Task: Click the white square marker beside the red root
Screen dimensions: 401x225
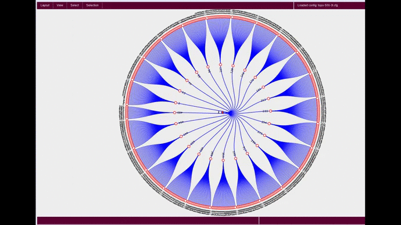Action: pyautogui.click(x=219, y=113)
